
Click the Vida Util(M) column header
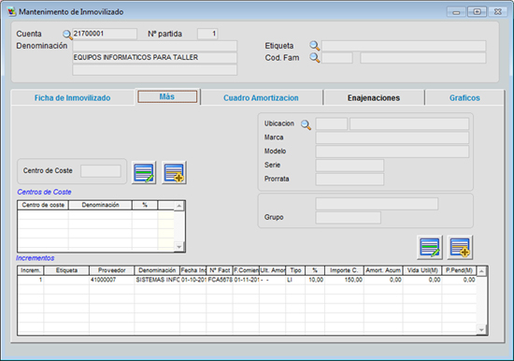pyautogui.click(x=422, y=270)
